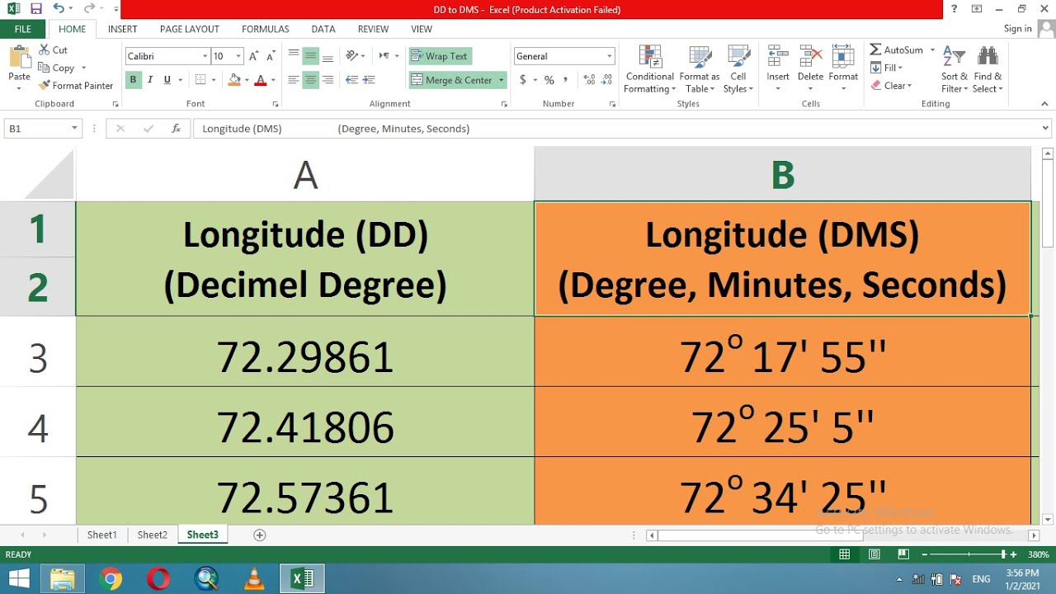This screenshot has height=594, width=1056.
Task: Switch to DATA ribbon tab
Action: coord(323,29)
